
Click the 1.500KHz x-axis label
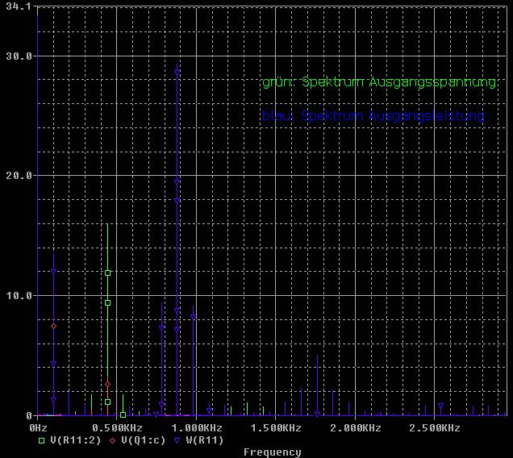click(x=276, y=428)
